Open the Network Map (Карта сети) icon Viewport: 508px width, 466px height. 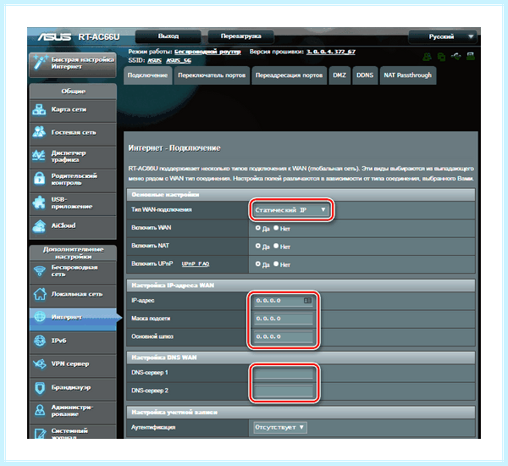pos(39,109)
